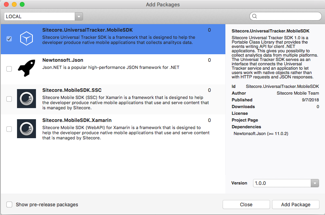Click the Sitecore.MobileSDK.Xamarin package logo
The image size is (325, 215).
[x=26, y=129]
